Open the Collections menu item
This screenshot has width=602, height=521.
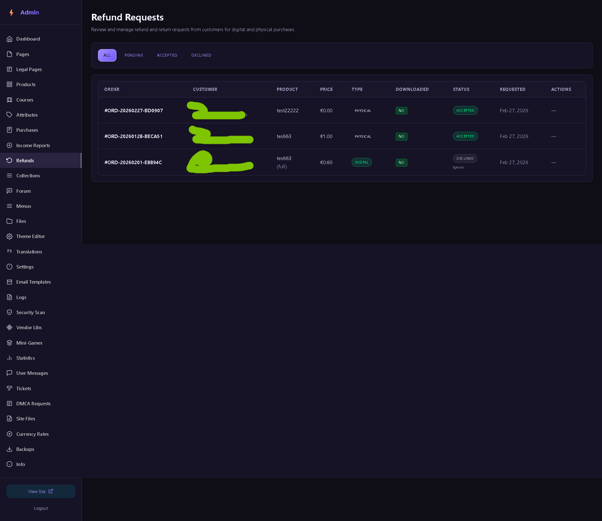(41, 176)
